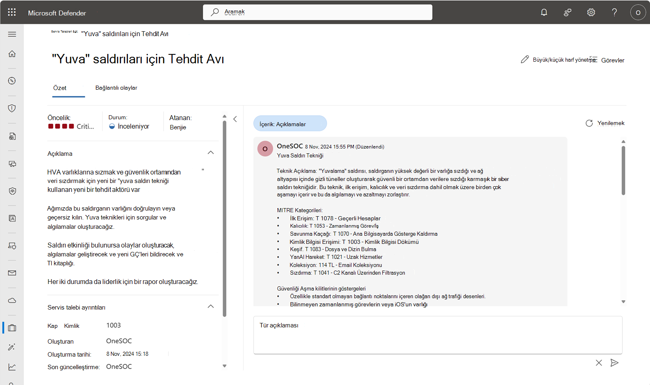Open the account profile avatar
The height and width of the screenshot is (385, 650).
638,12
